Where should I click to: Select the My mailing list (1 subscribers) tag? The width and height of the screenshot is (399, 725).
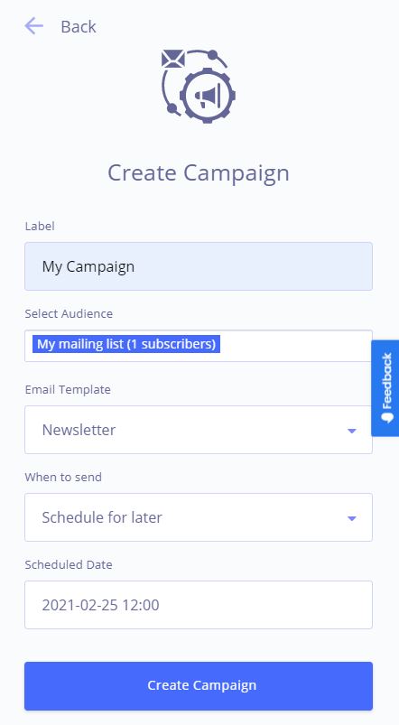coord(126,344)
